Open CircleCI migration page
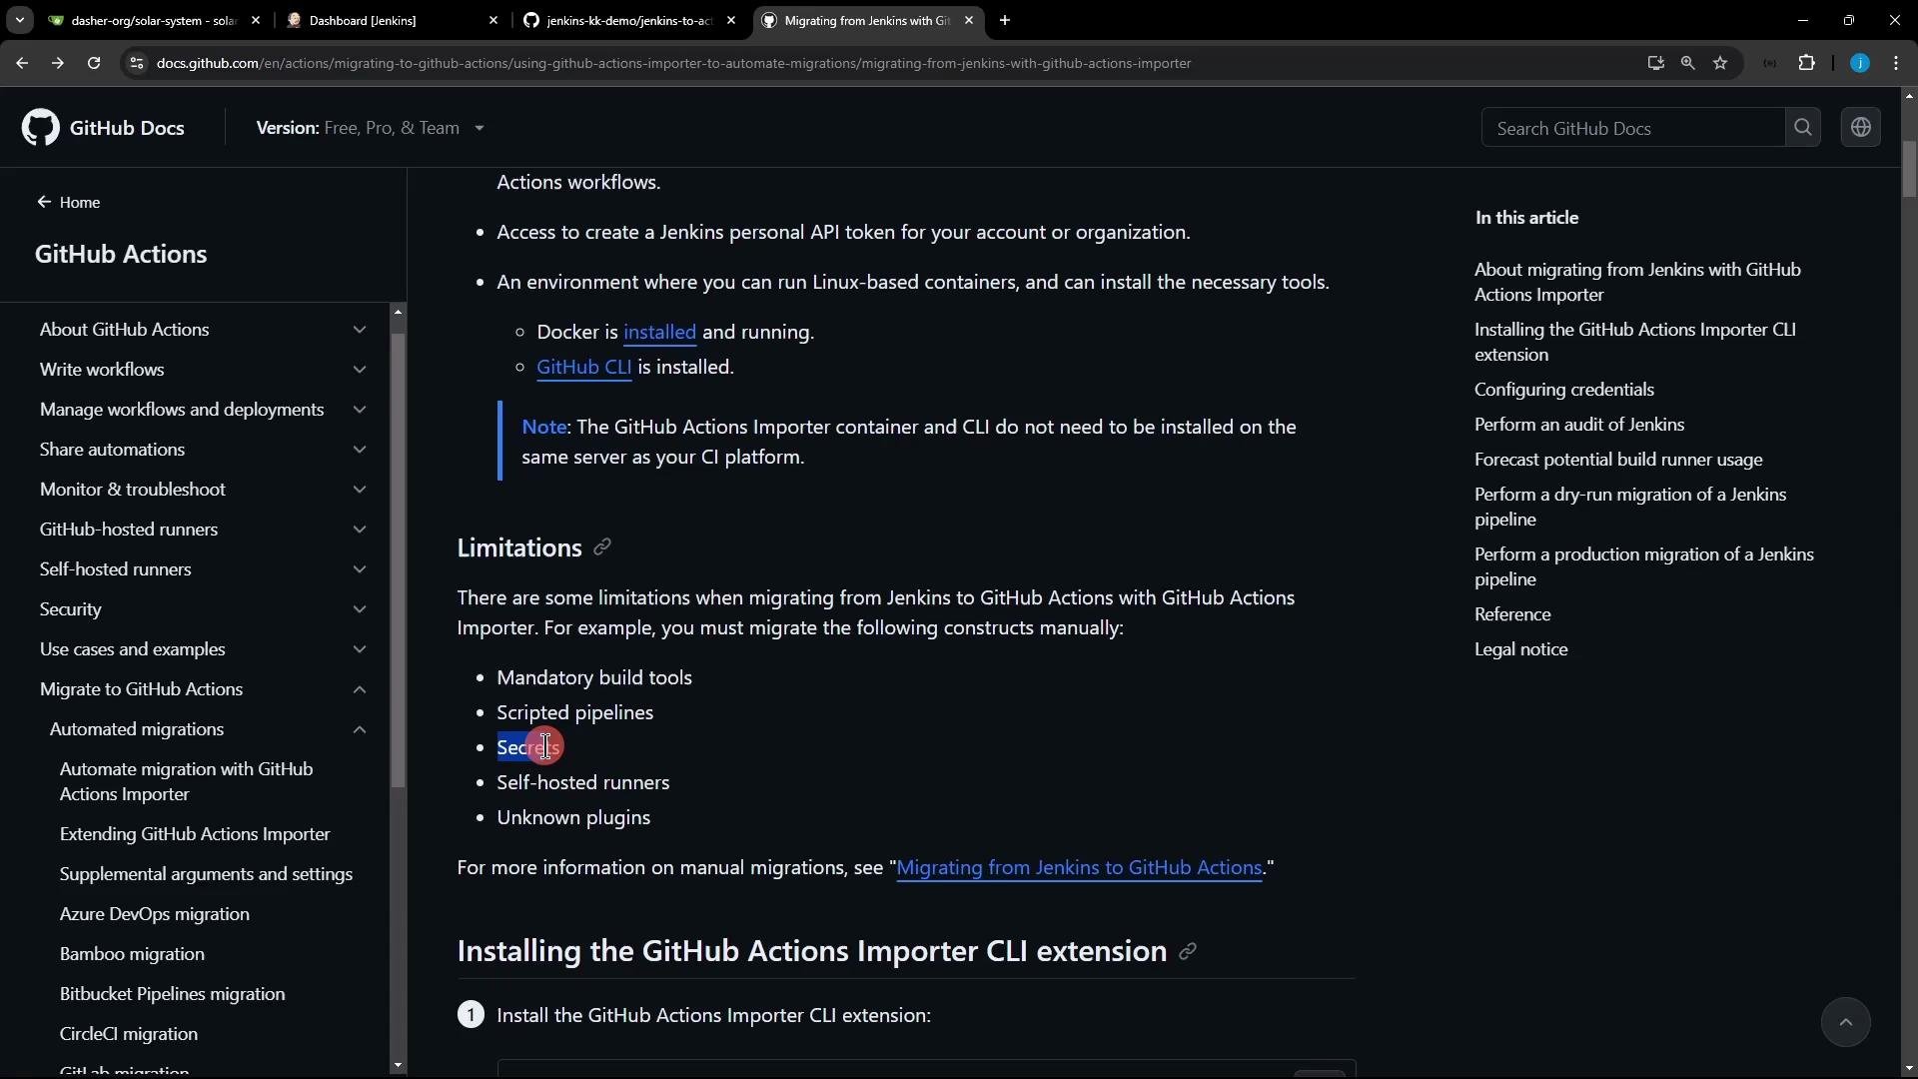This screenshot has height=1079, width=1918. tap(129, 1034)
